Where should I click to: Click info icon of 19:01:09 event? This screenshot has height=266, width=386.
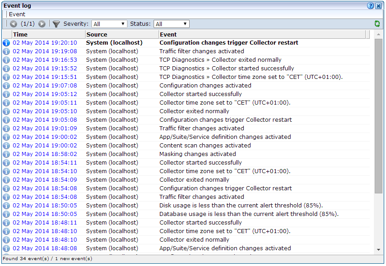(x=6, y=128)
